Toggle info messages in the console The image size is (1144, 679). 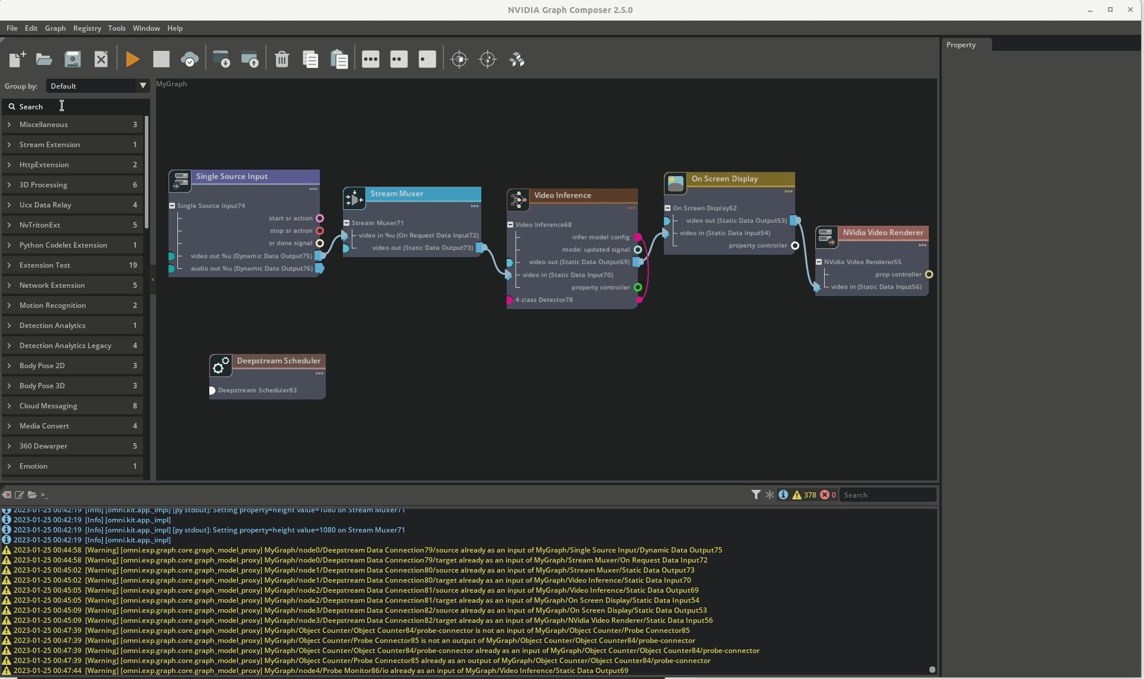click(x=783, y=495)
